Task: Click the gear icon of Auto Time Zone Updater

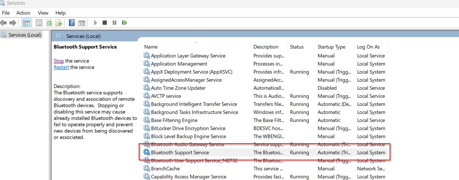Action: tap(146, 88)
